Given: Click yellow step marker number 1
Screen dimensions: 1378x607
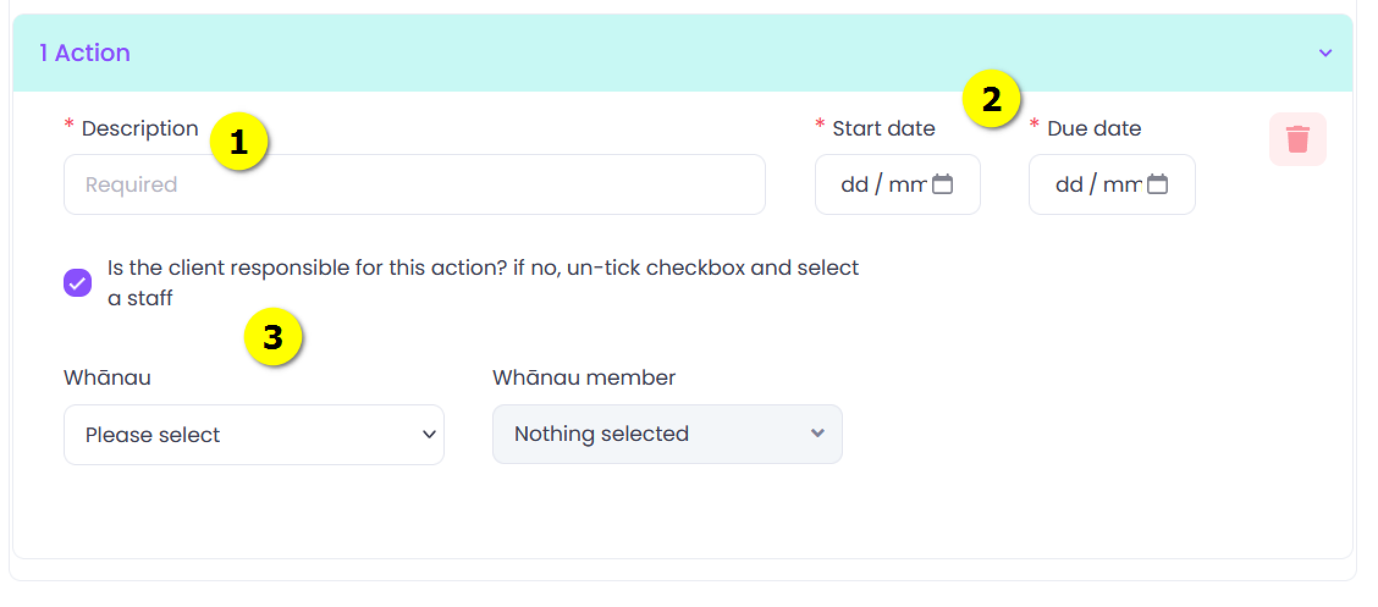Looking at the screenshot, I should (x=239, y=142).
